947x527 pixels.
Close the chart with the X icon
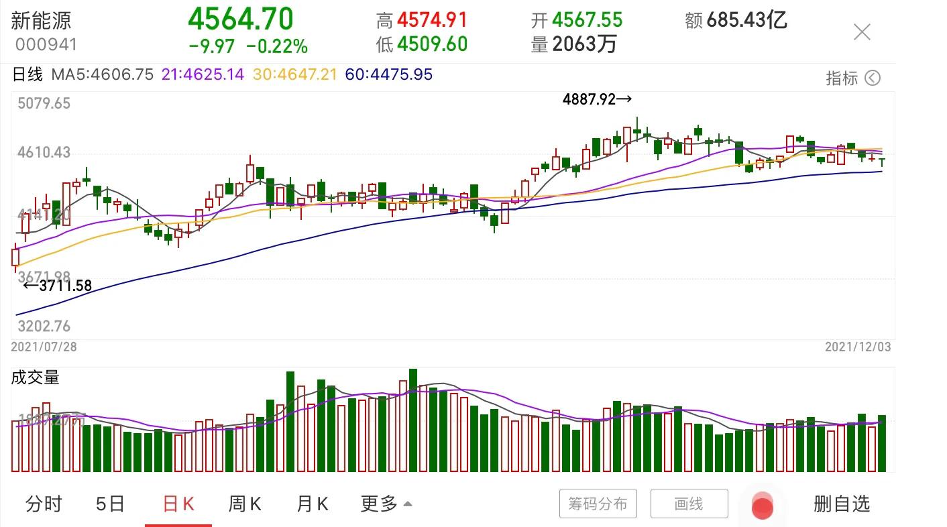tap(862, 32)
